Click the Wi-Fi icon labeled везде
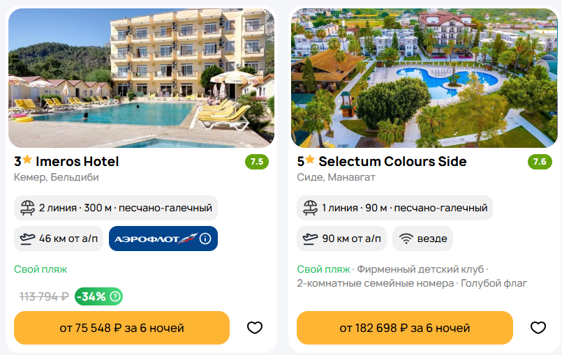 [406, 239]
